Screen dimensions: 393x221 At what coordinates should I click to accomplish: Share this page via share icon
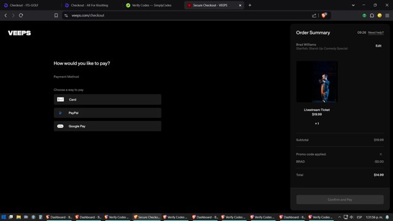[x=314, y=15]
